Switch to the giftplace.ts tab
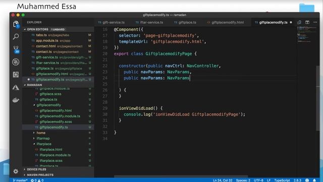 (x=185, y=22)
